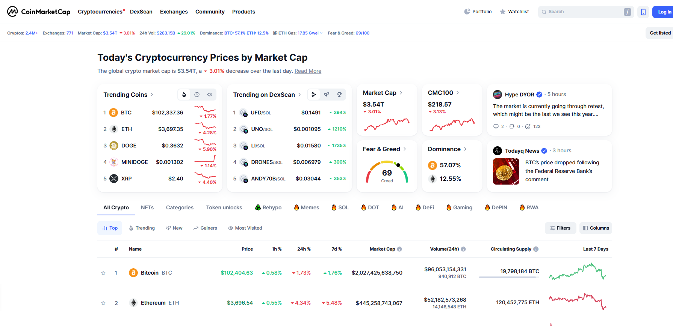Open the mobile app phone icon
Viewport: 673px width, 326px height.
click(x=643, y=12)
